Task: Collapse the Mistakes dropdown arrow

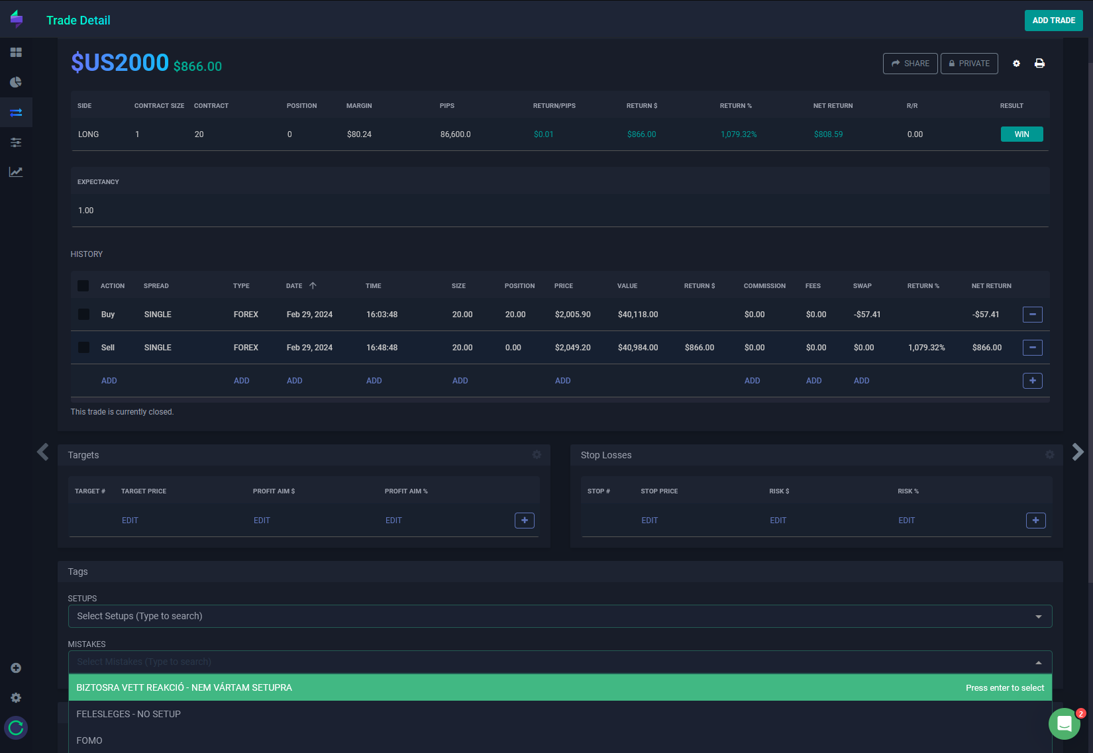Action: click(x=1038, y=662)
